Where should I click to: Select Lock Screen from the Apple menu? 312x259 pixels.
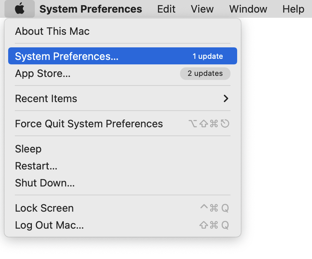44,208
